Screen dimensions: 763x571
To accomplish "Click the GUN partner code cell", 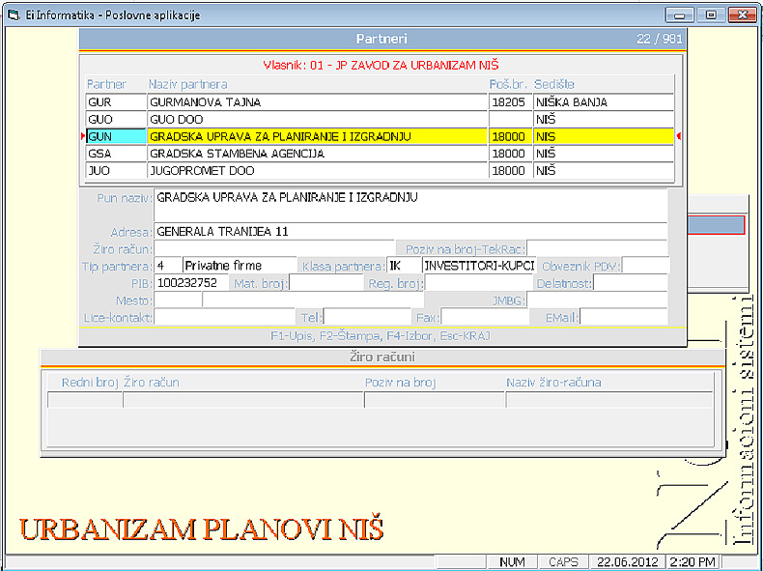I will click(115, 137).
